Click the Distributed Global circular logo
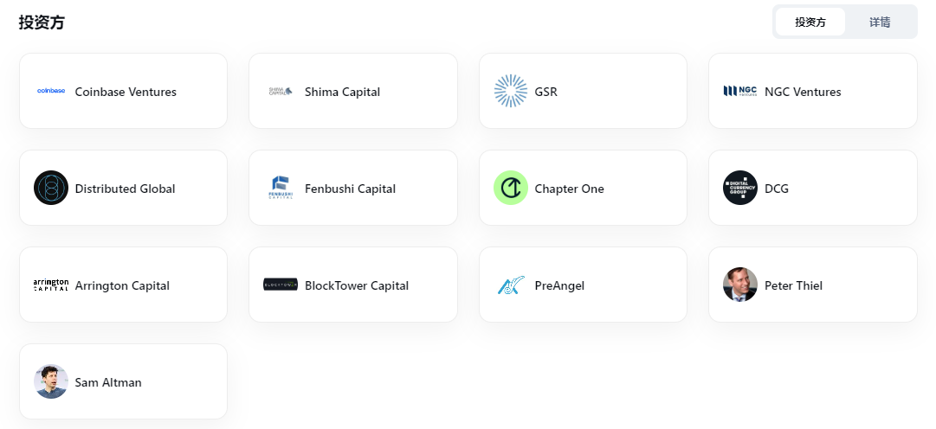936x429 pixels. pos(51,188)
